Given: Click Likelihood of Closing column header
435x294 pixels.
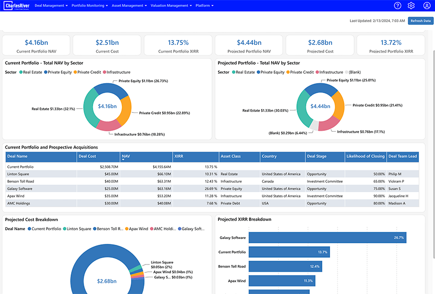Looking at the screenshot, I should [366, 156].
